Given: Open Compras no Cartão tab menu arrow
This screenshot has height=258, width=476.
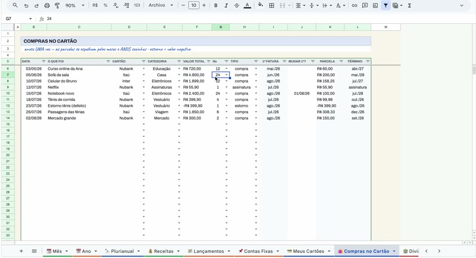Looking at the screenshot, I should coord(394,251).
